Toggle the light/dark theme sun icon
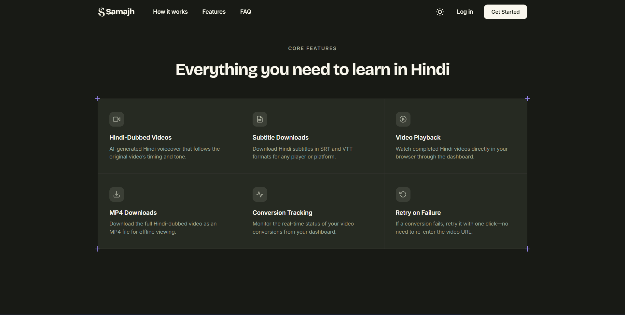This screenshot has width=625, height=315. (x=440, y=12)
